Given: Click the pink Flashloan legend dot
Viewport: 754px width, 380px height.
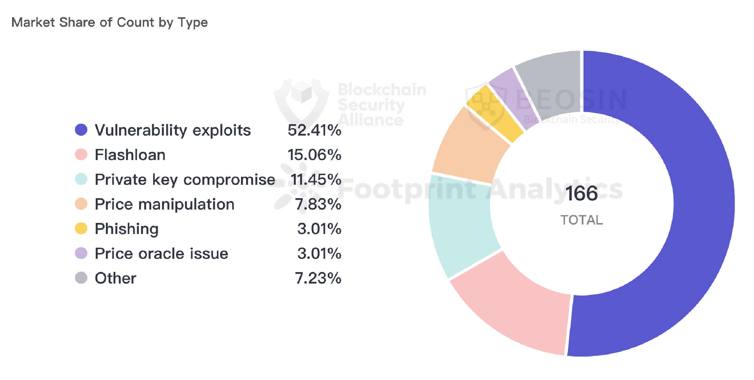Looking at the screenshot, I should click(81, 154).
